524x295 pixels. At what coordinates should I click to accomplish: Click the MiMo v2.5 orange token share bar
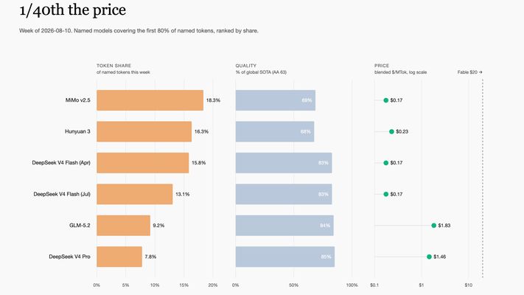[150, 100]
